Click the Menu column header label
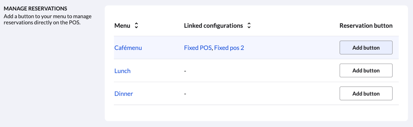Image resolution: width=413 pixels, height=127 pixels. (x=122, y=26)
